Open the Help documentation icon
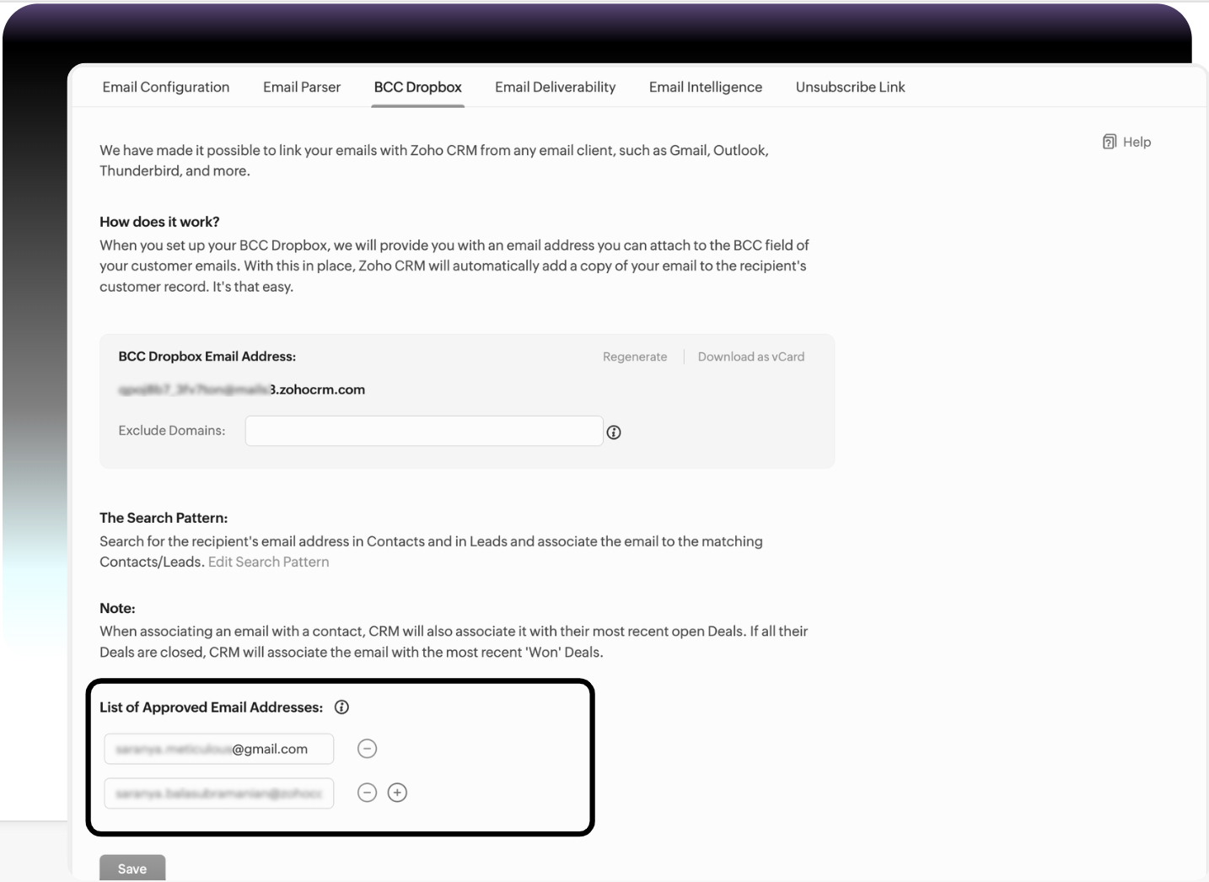 (1110, 142)
